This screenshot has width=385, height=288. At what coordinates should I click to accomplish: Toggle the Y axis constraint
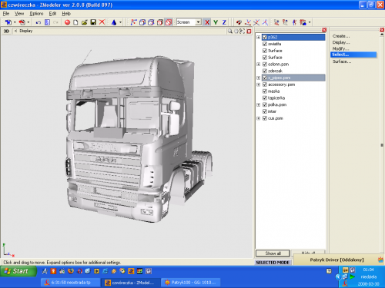point(216,22)
